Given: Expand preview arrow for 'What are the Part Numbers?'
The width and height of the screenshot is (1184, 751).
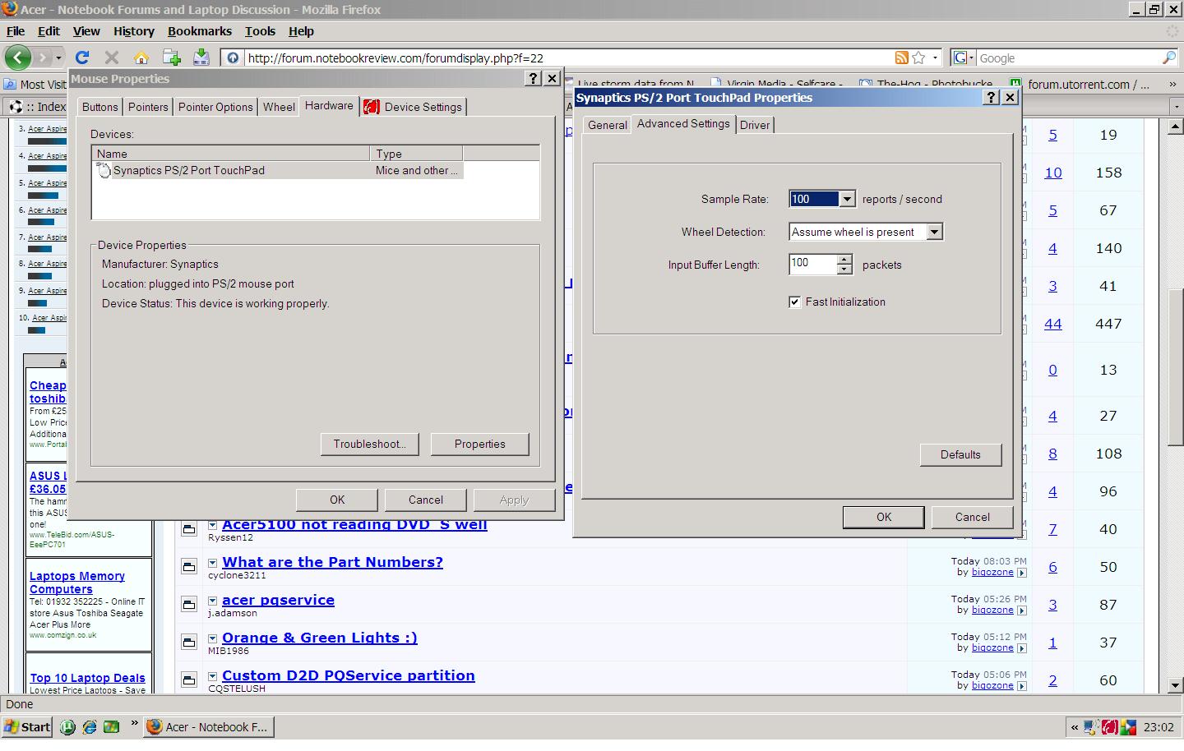Looking at the screenshot, I should [x=212, y=563].
